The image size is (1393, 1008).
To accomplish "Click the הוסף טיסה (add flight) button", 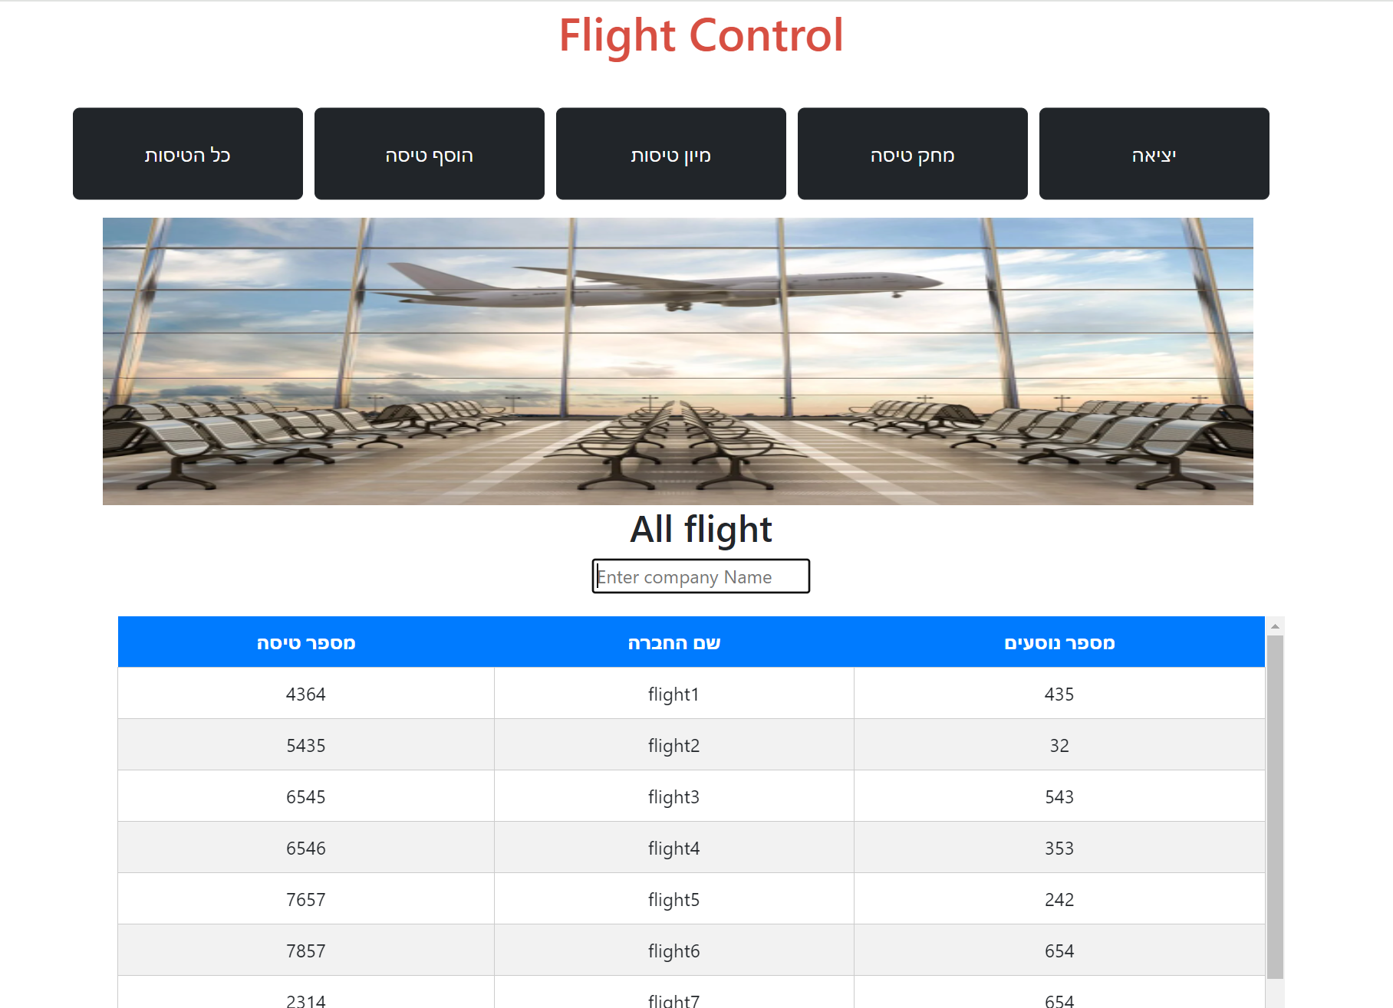I will [430, 154].
